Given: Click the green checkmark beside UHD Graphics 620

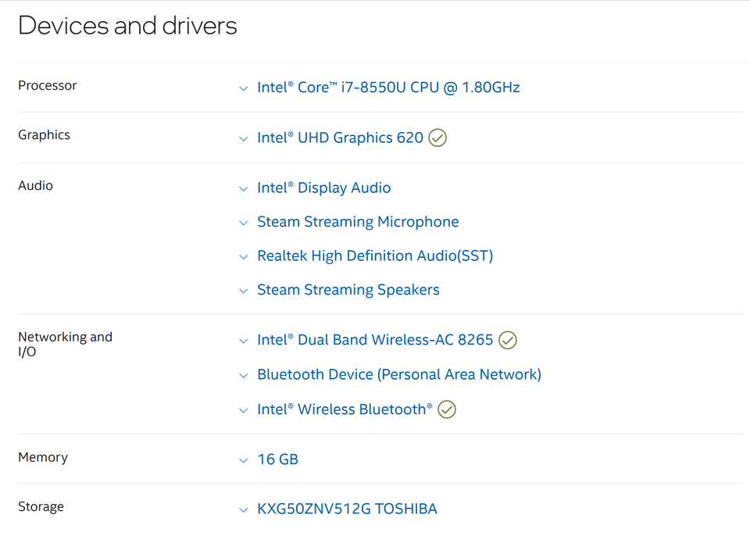Looking at the screenshot, I should [x=437, y=138].
